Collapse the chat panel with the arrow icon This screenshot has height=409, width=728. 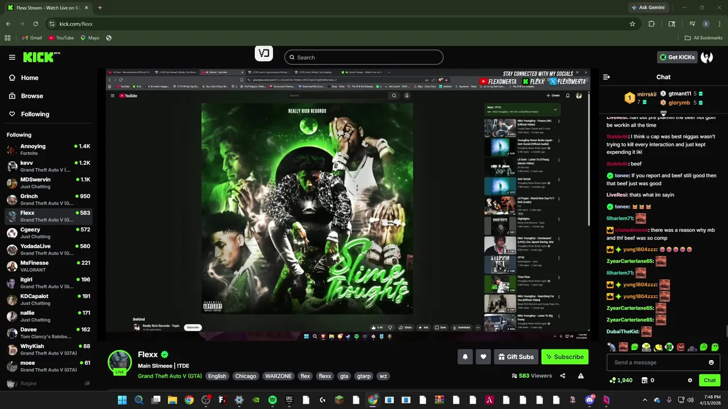[606, 77]
